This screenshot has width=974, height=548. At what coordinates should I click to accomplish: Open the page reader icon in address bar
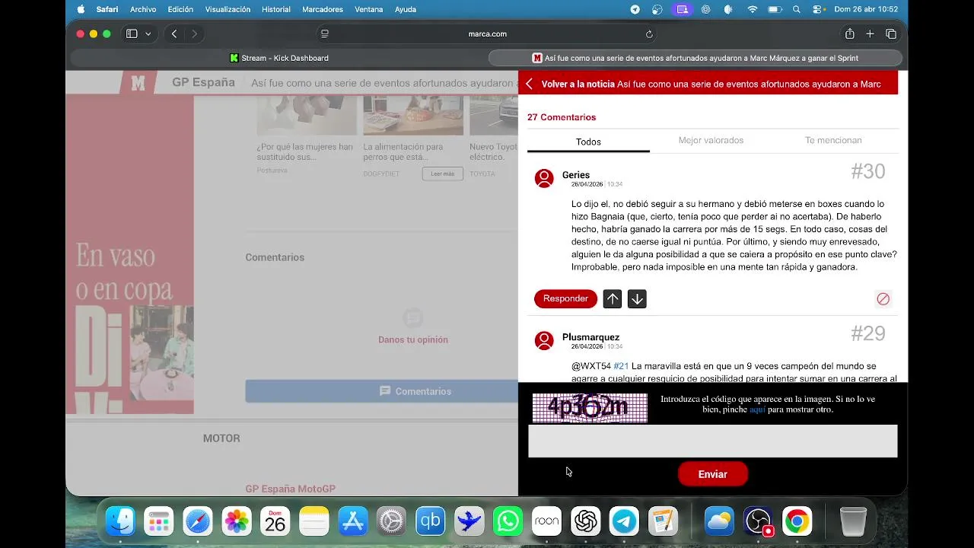pyautogui.click(x=325, y=33)
